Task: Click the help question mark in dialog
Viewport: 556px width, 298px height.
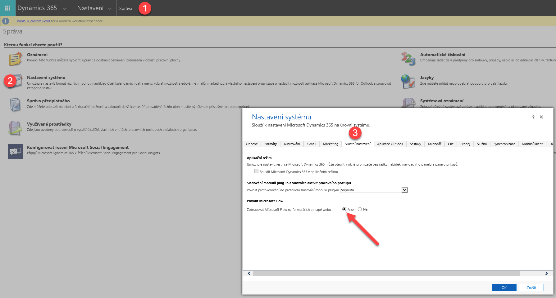Action: pos(533,117)
